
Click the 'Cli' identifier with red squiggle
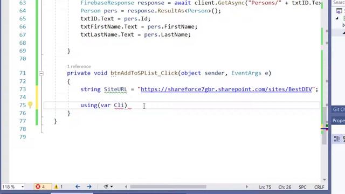tap(119, 105)
